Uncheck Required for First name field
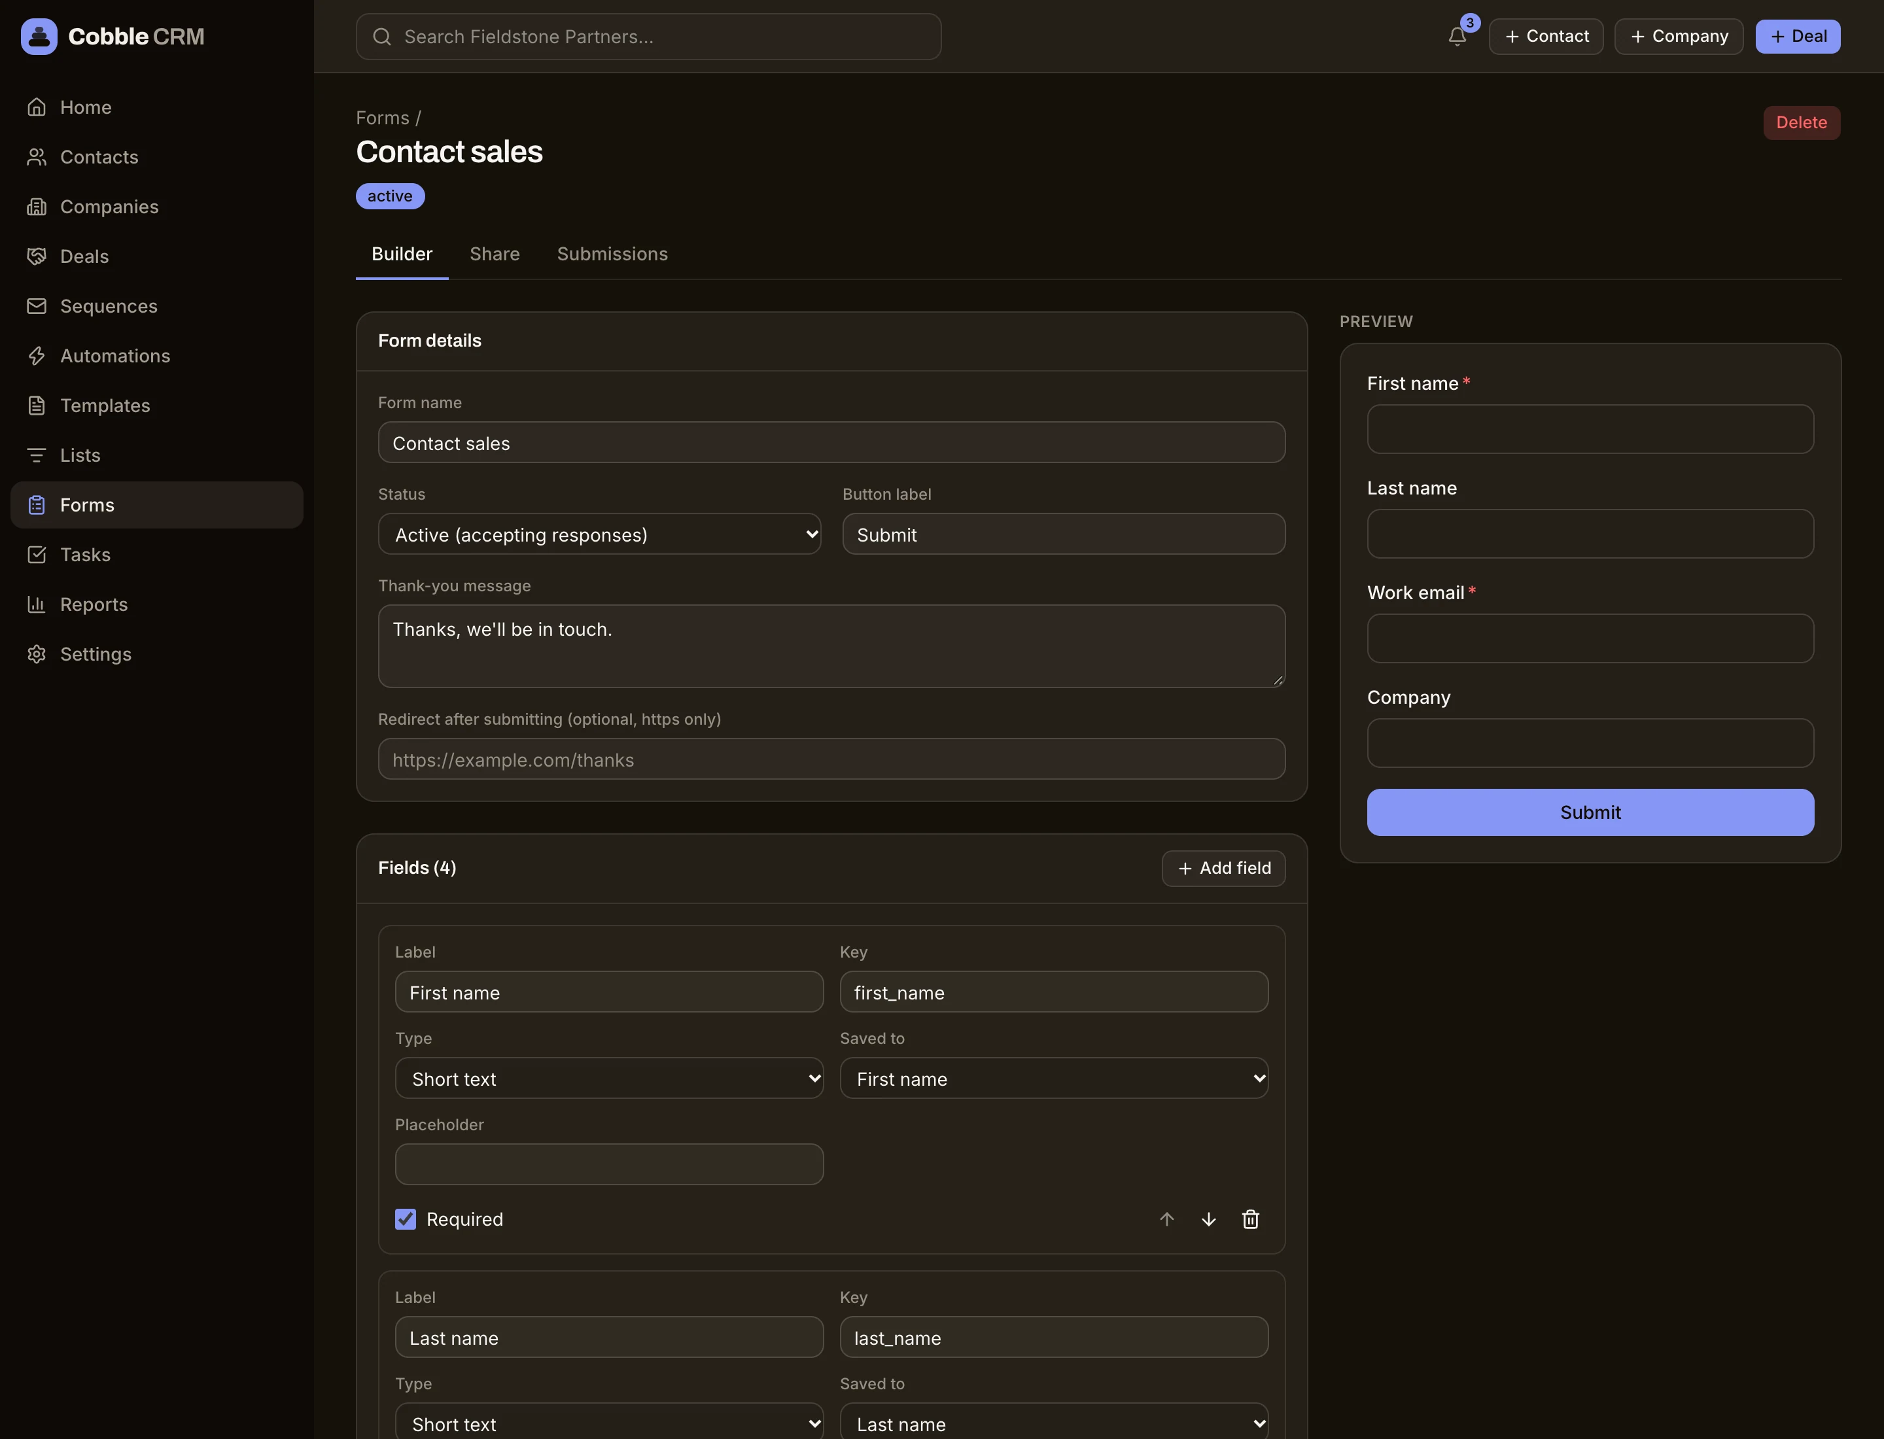 point(405,1219)
